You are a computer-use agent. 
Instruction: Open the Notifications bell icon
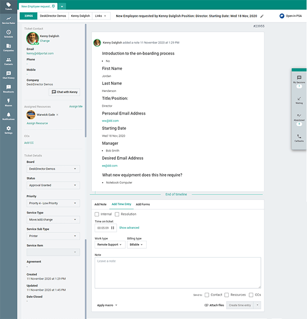pyautogui.click(x=8, y=116)
